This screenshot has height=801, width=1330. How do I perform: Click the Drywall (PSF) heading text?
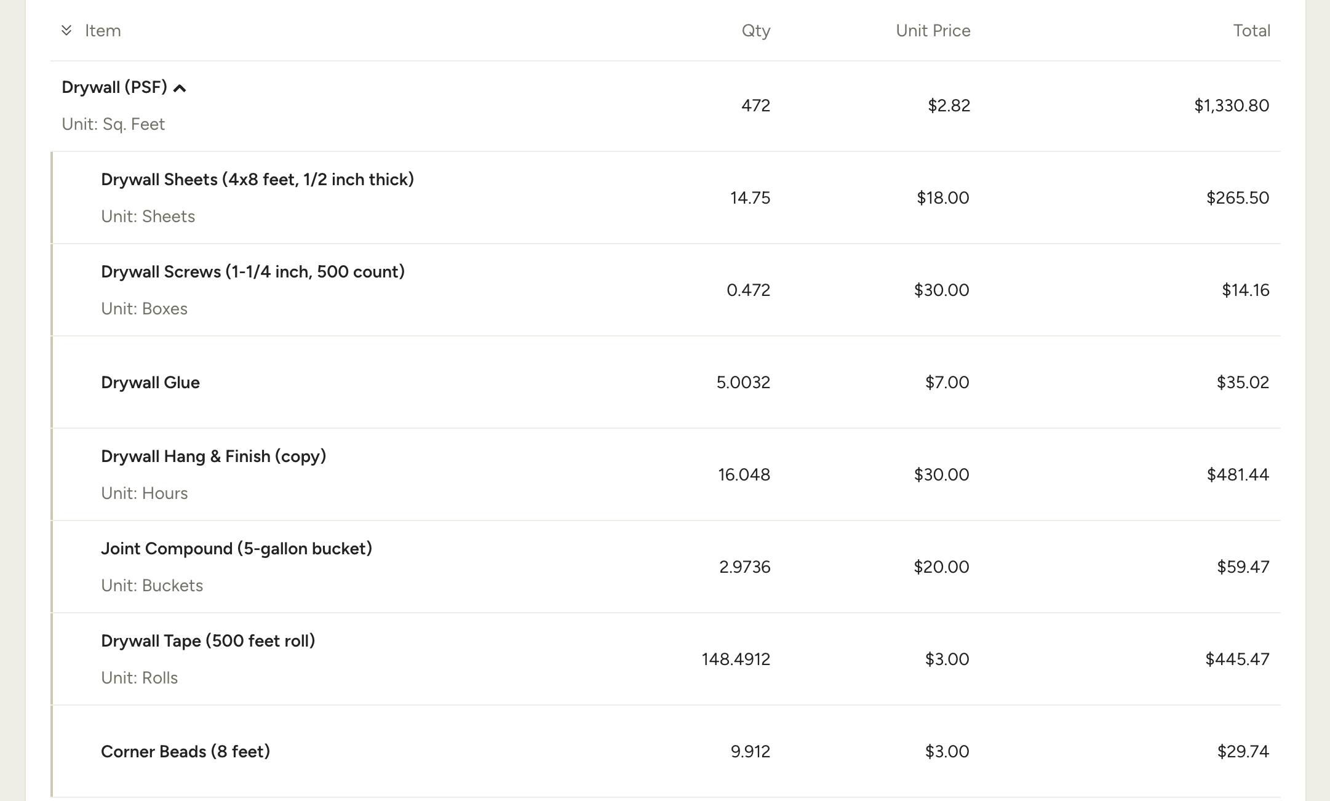[114, 87]
